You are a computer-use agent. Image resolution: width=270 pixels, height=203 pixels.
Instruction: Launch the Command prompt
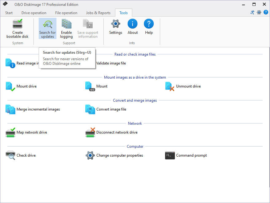tap(170, 155)
